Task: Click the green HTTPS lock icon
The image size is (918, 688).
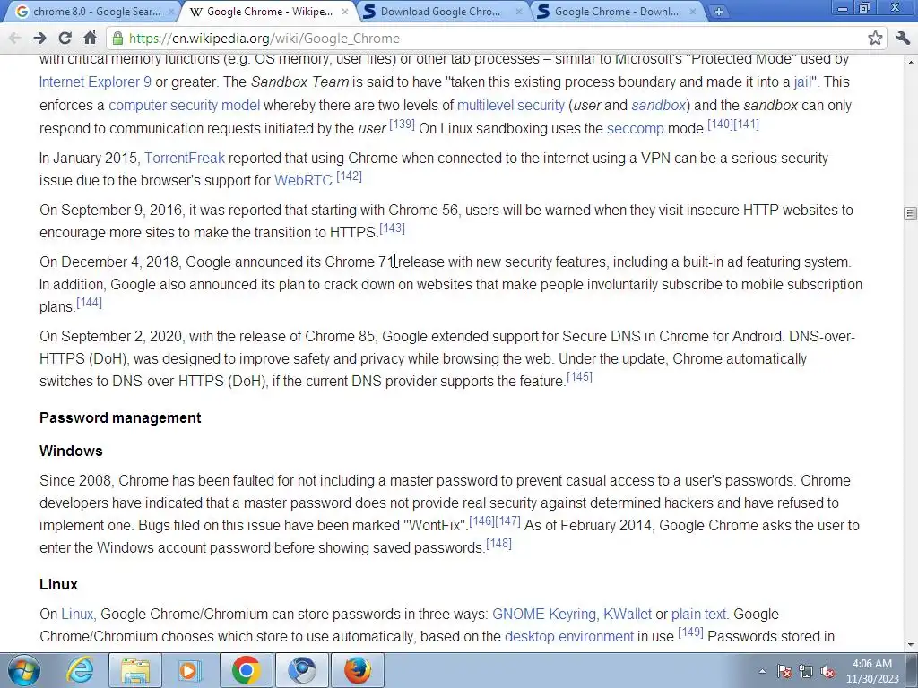Action: [x=117, y=39]
